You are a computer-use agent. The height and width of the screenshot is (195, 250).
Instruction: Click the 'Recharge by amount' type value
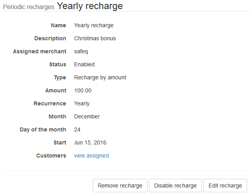click(100, 77)
